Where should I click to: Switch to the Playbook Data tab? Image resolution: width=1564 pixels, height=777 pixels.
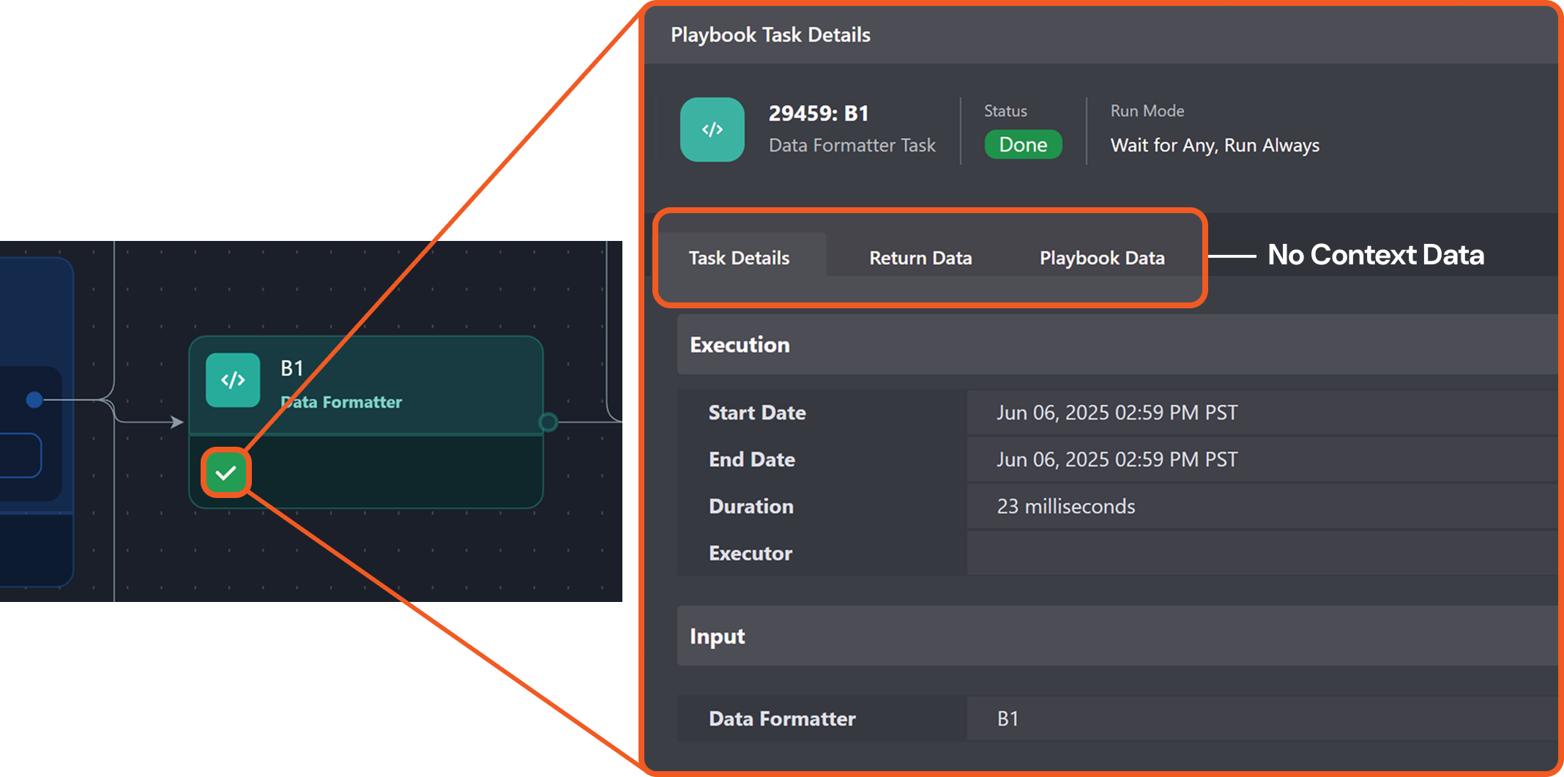click(1101, 258)
